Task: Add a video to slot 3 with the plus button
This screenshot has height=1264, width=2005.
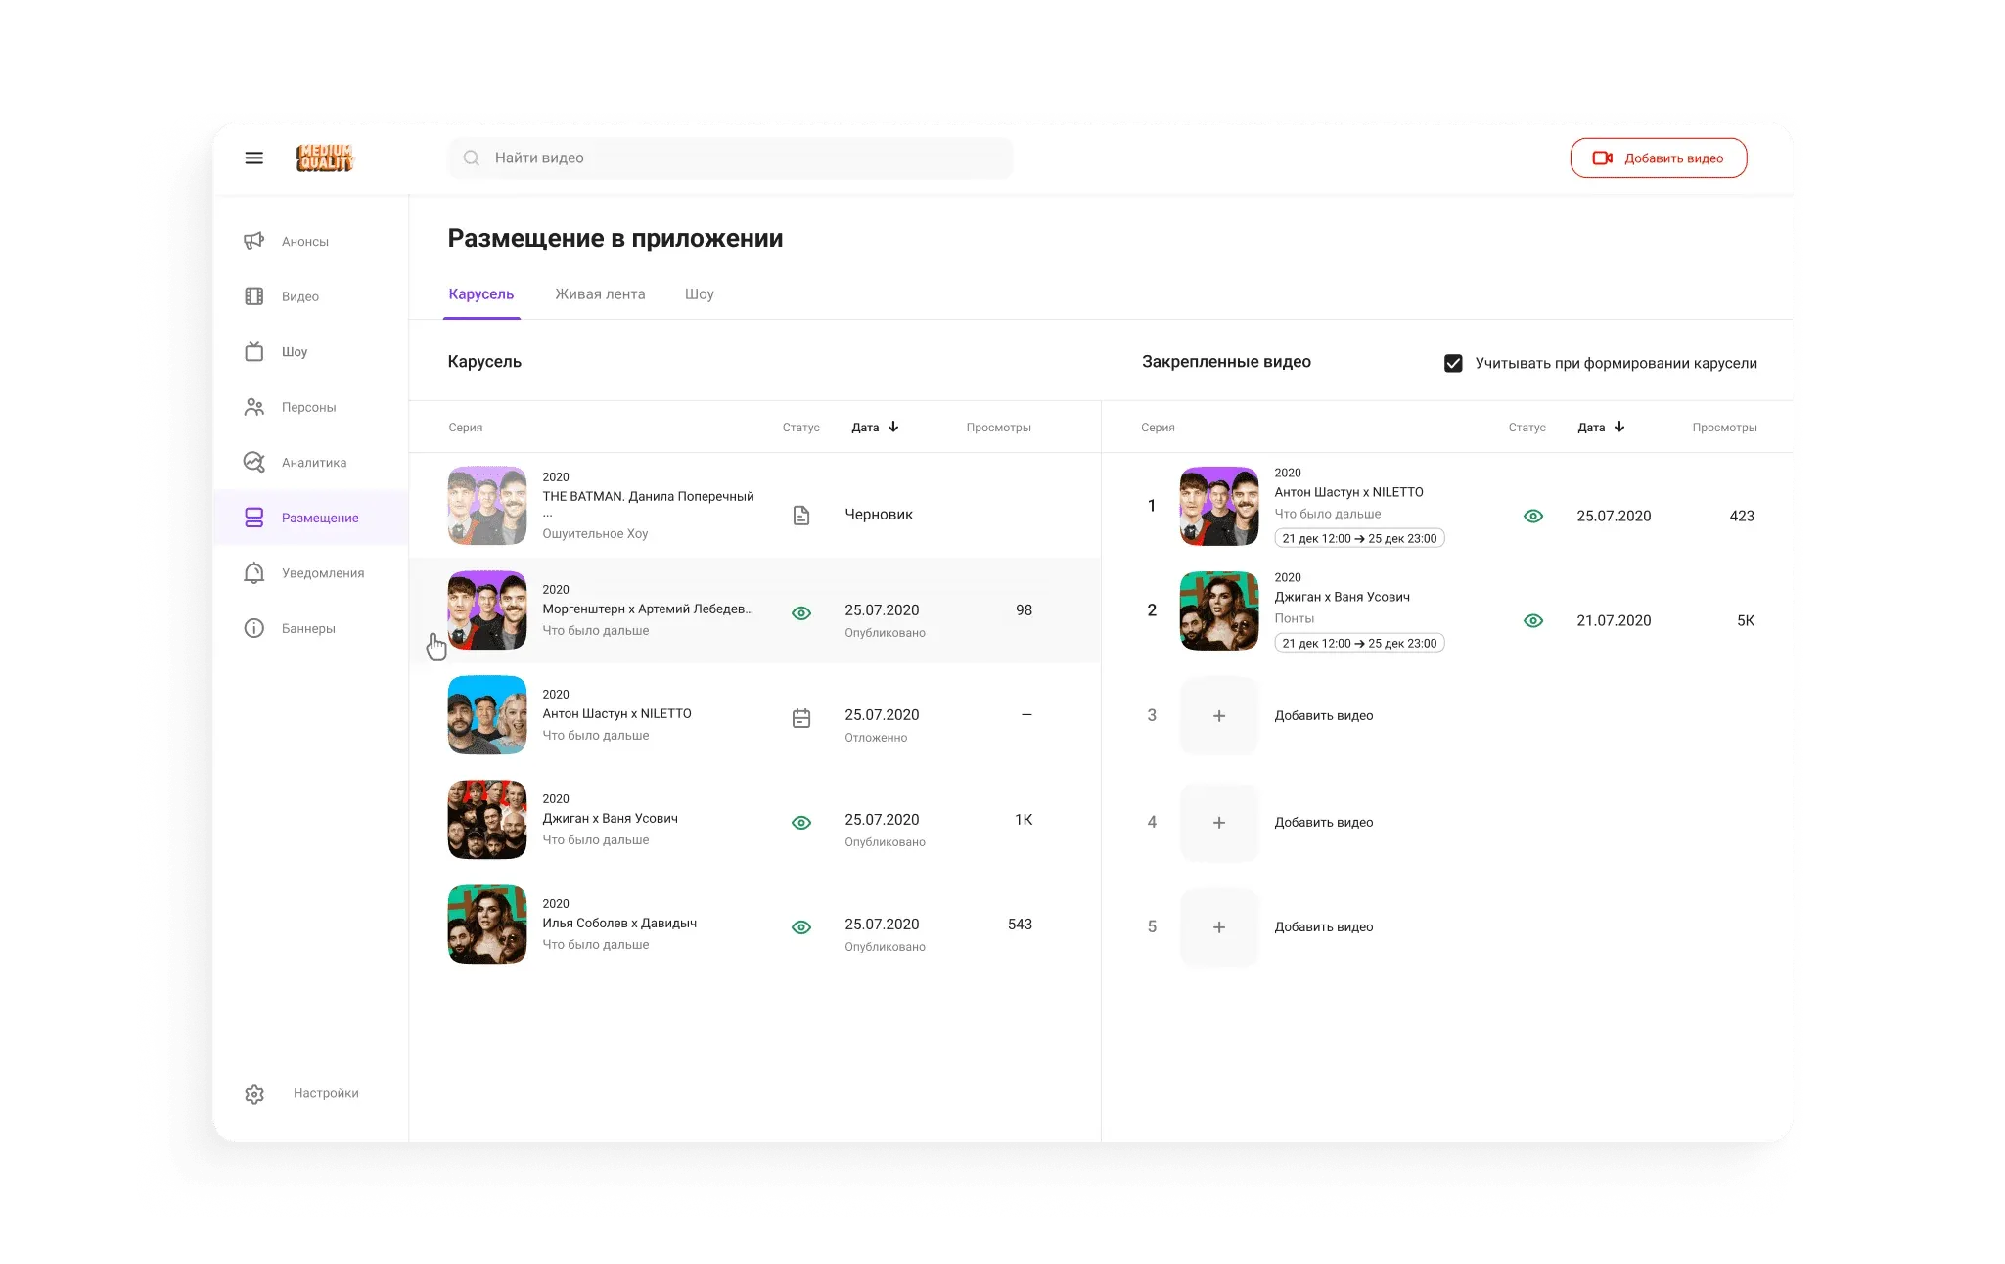Action: click(x=1219, y=715)
